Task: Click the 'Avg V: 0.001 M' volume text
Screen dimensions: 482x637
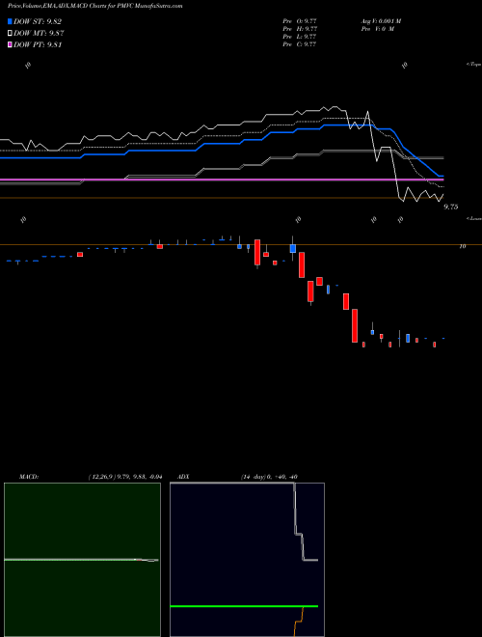Action: 381,21
